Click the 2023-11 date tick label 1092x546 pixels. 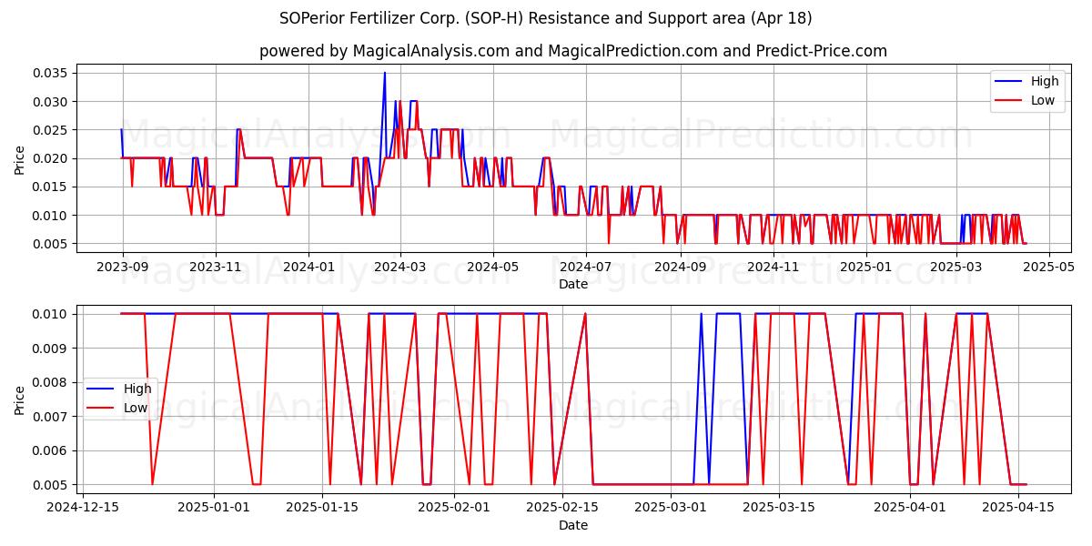point(216,267)
